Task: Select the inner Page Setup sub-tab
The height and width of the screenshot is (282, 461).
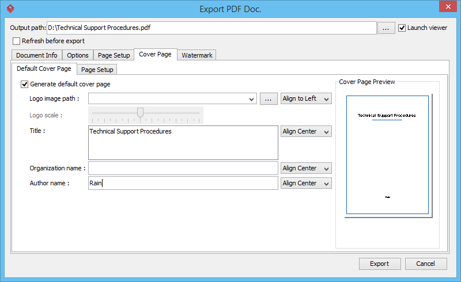Action: (x=97, y=70)
